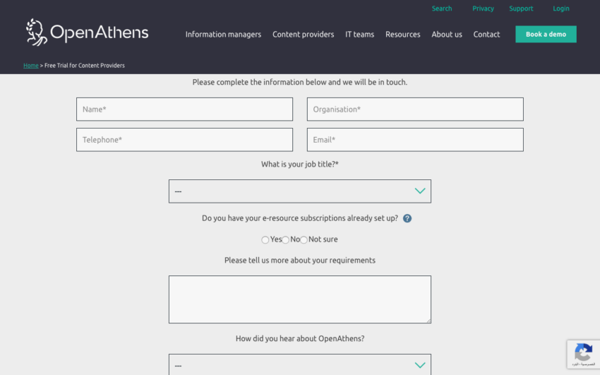Open the How did you hear dropdown
600x375 pixels.
click(299, 364)
